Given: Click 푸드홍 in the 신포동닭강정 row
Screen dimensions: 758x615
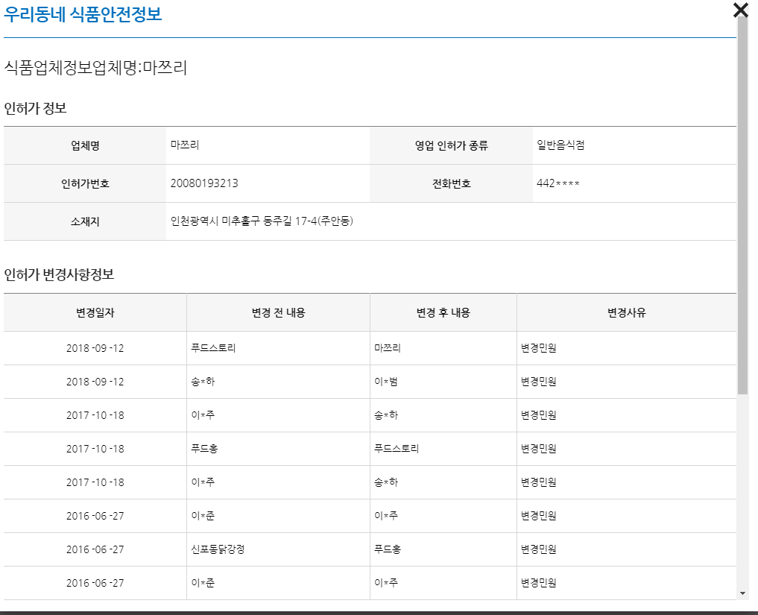Looking at the screenshot, I should (x=388, y=549).
